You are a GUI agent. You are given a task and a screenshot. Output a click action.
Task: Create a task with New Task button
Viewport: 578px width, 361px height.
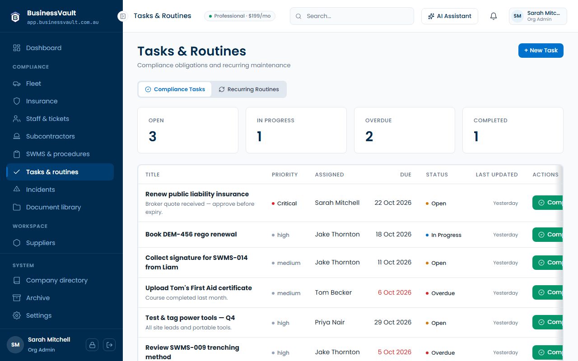pyautogui.click(x=541, y=51)
